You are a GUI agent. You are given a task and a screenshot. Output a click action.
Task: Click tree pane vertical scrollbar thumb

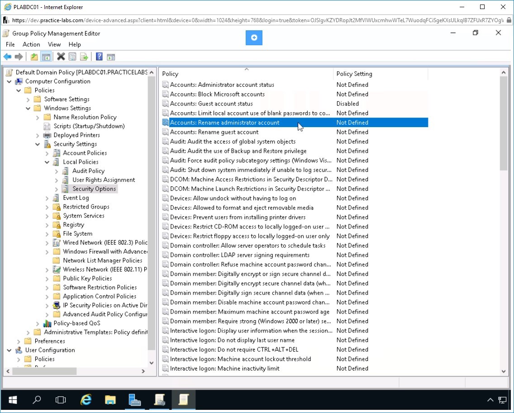click(151, 213)
